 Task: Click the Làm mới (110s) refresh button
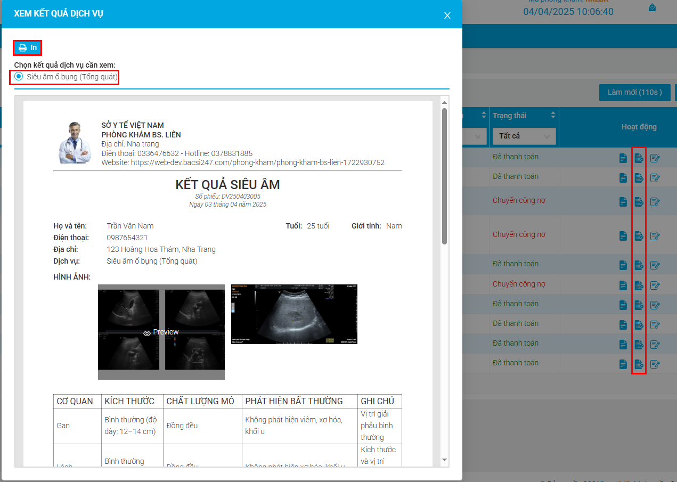(x=634, y=92)
